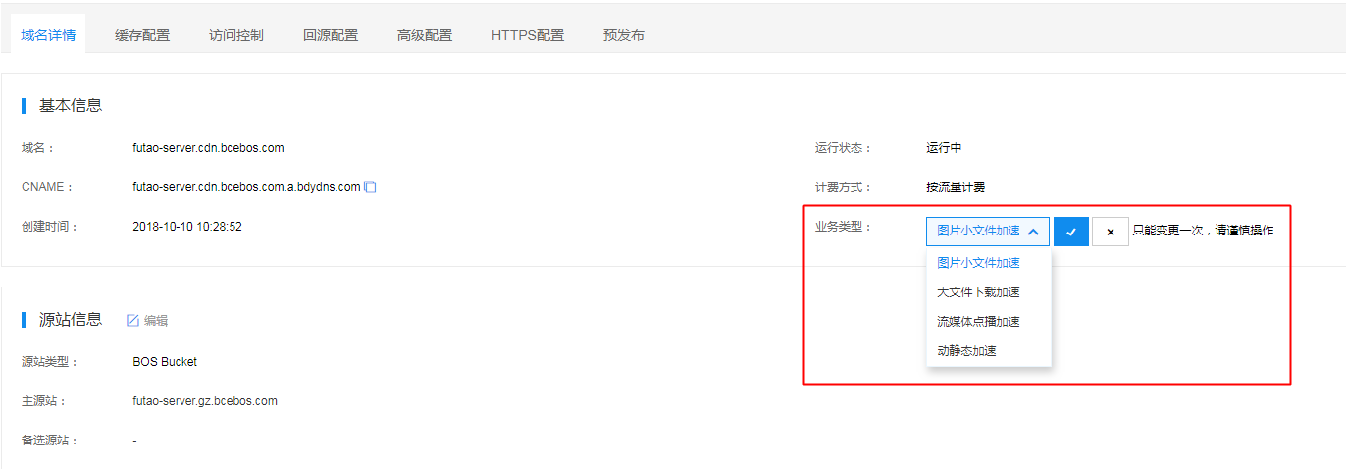Click the 运行中 status value

(944, 148)
